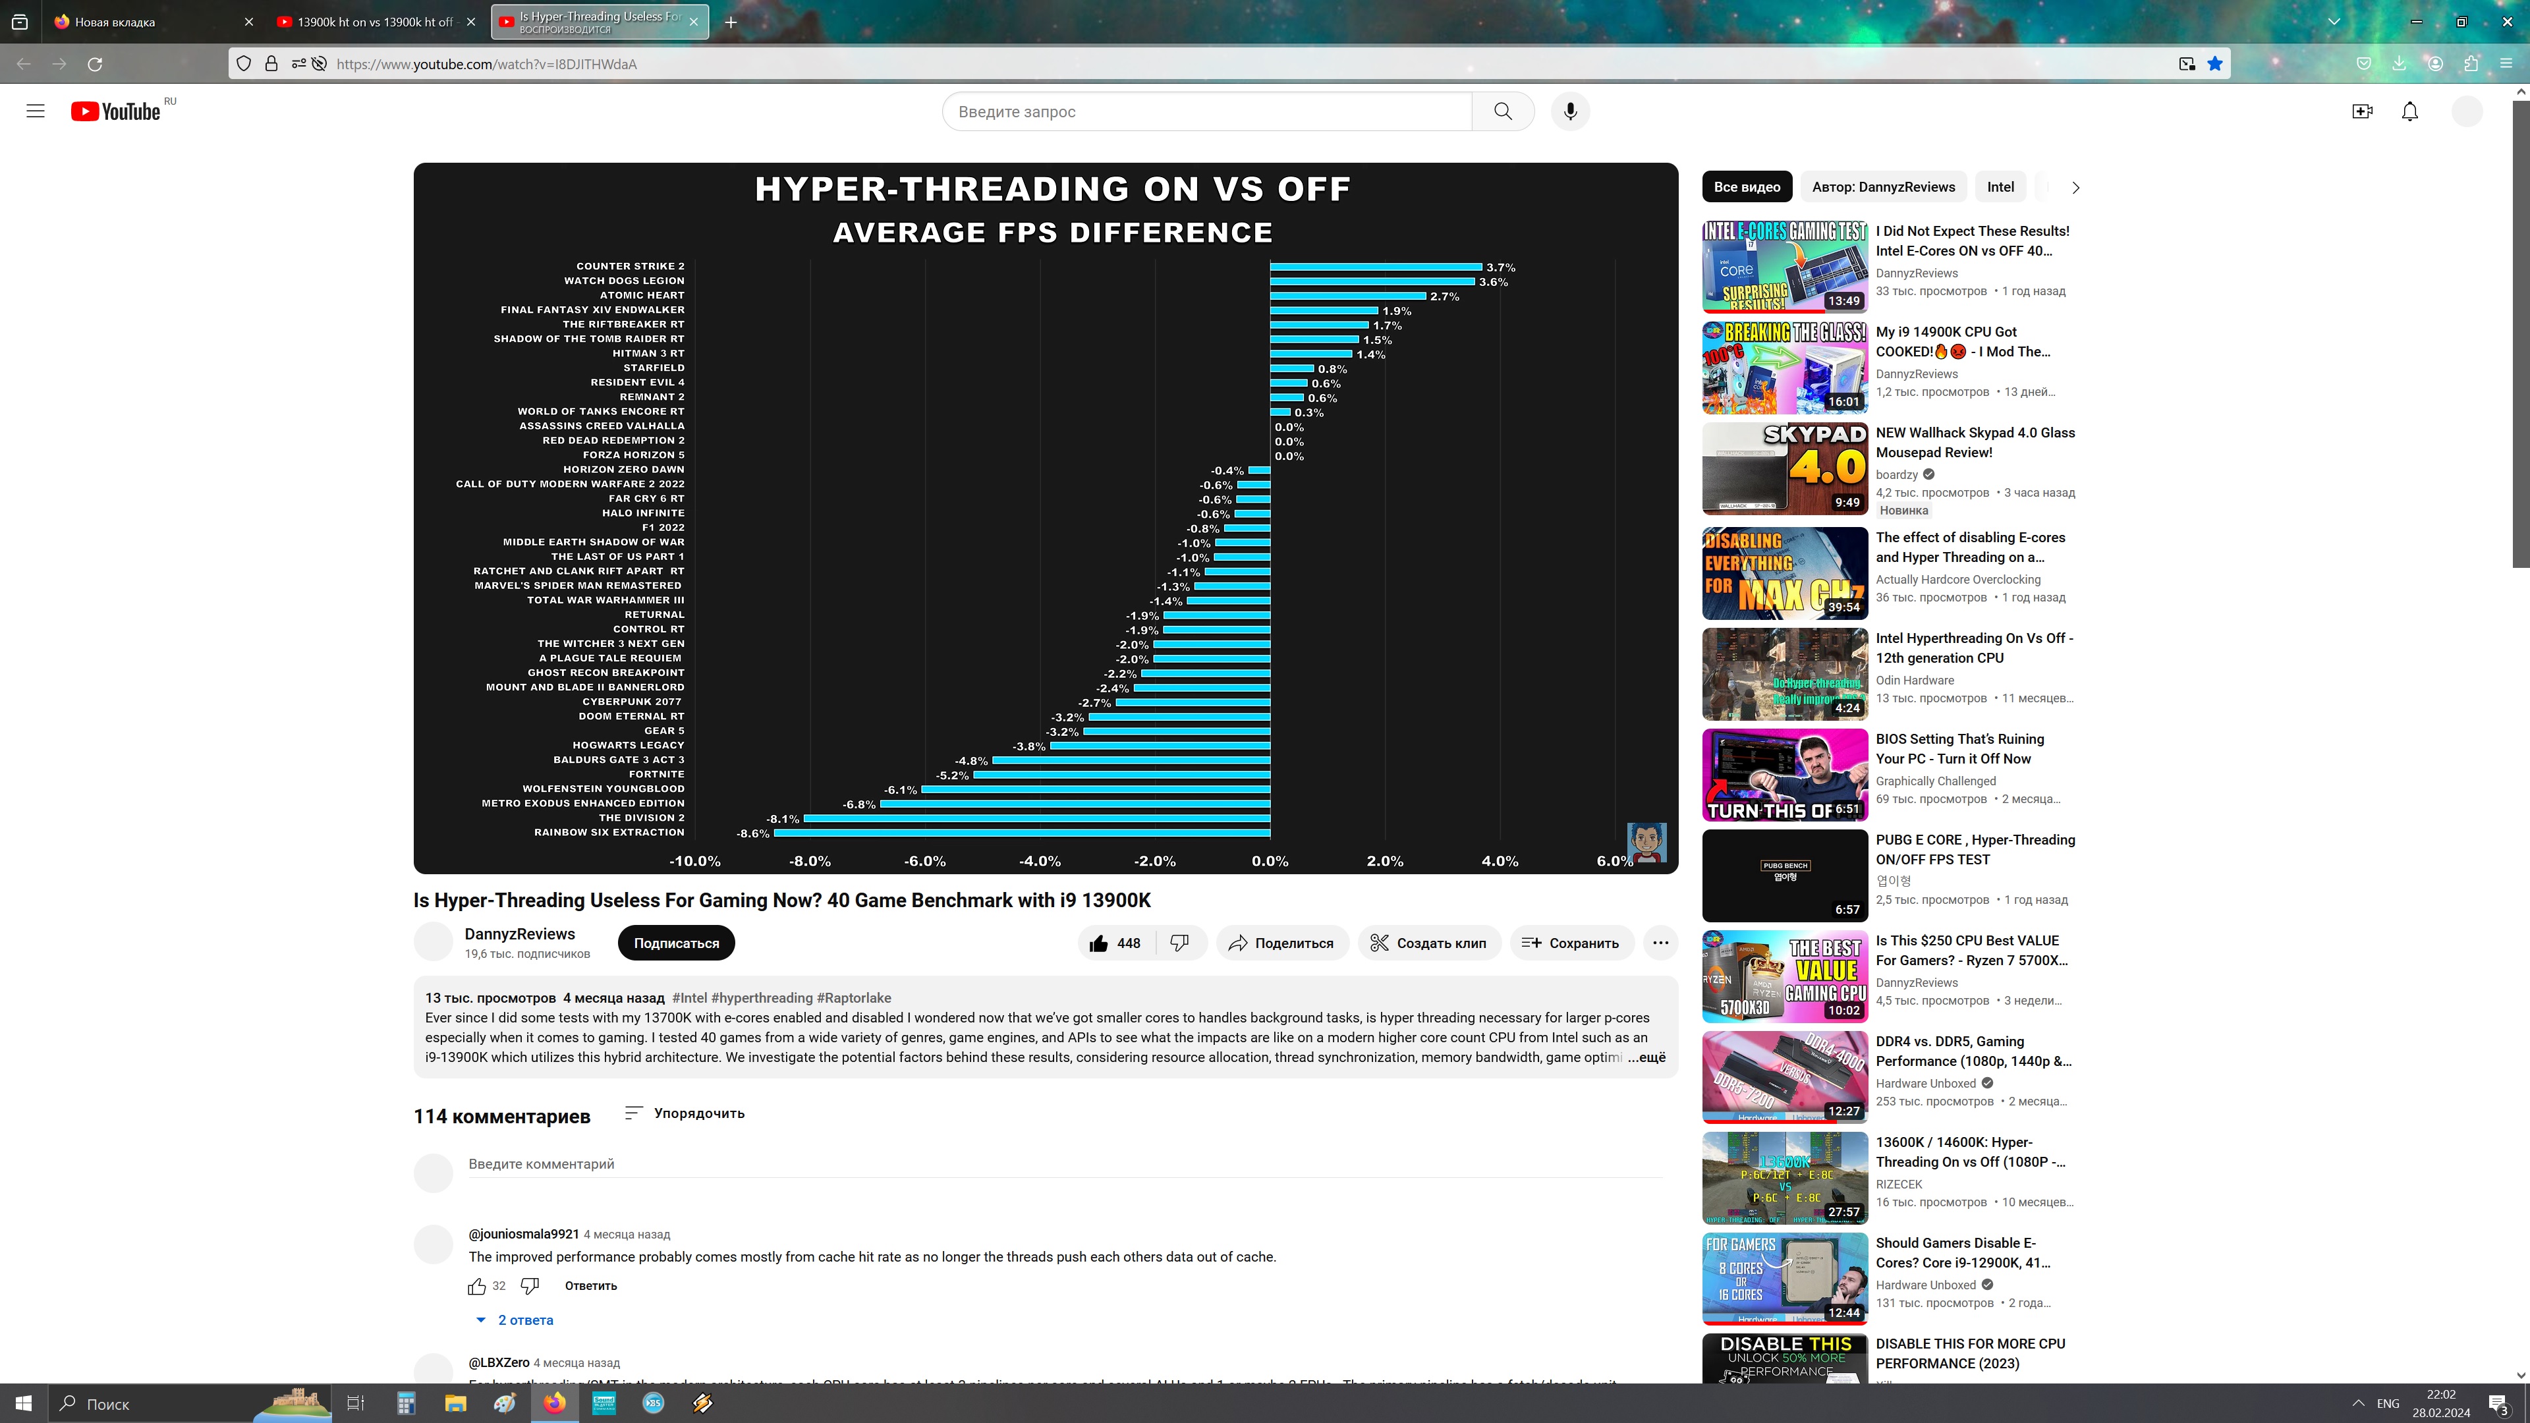Click the bookmark star in address bar
Screen dimensions: 2530x1423
pos(2214,64)
